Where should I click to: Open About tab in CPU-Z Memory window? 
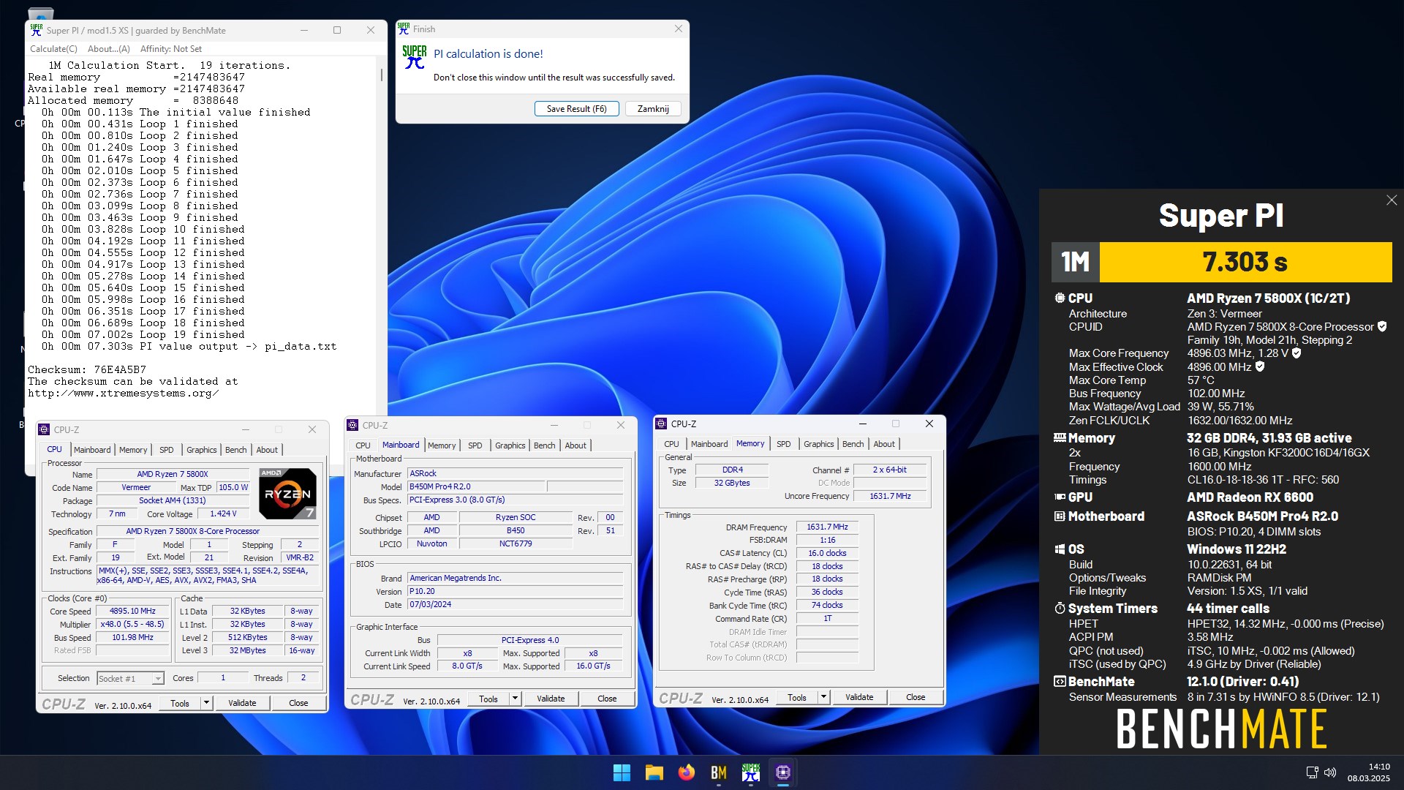click(884, 444)
